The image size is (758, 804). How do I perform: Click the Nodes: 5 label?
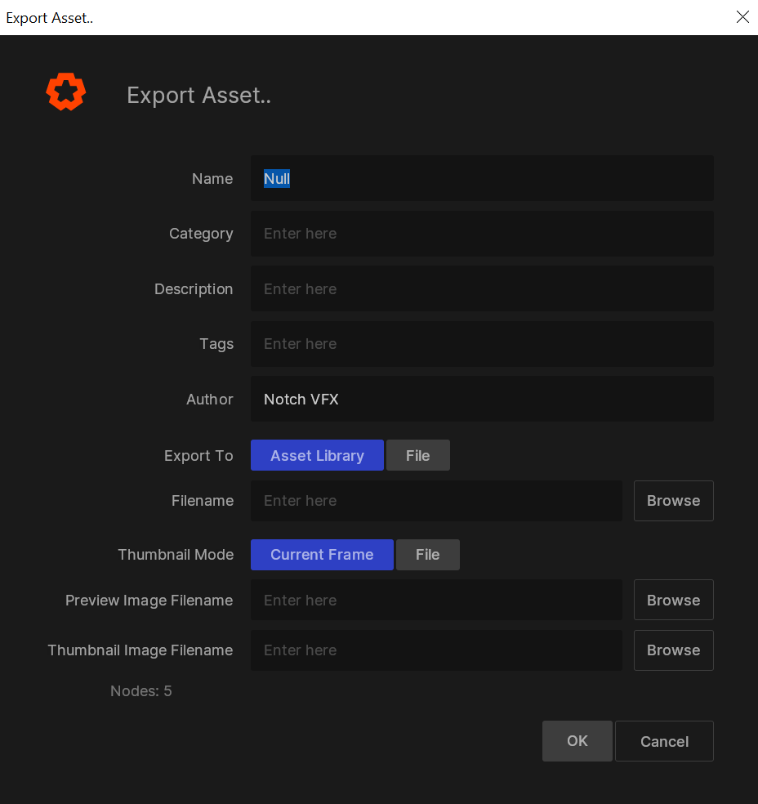point(140,690)
